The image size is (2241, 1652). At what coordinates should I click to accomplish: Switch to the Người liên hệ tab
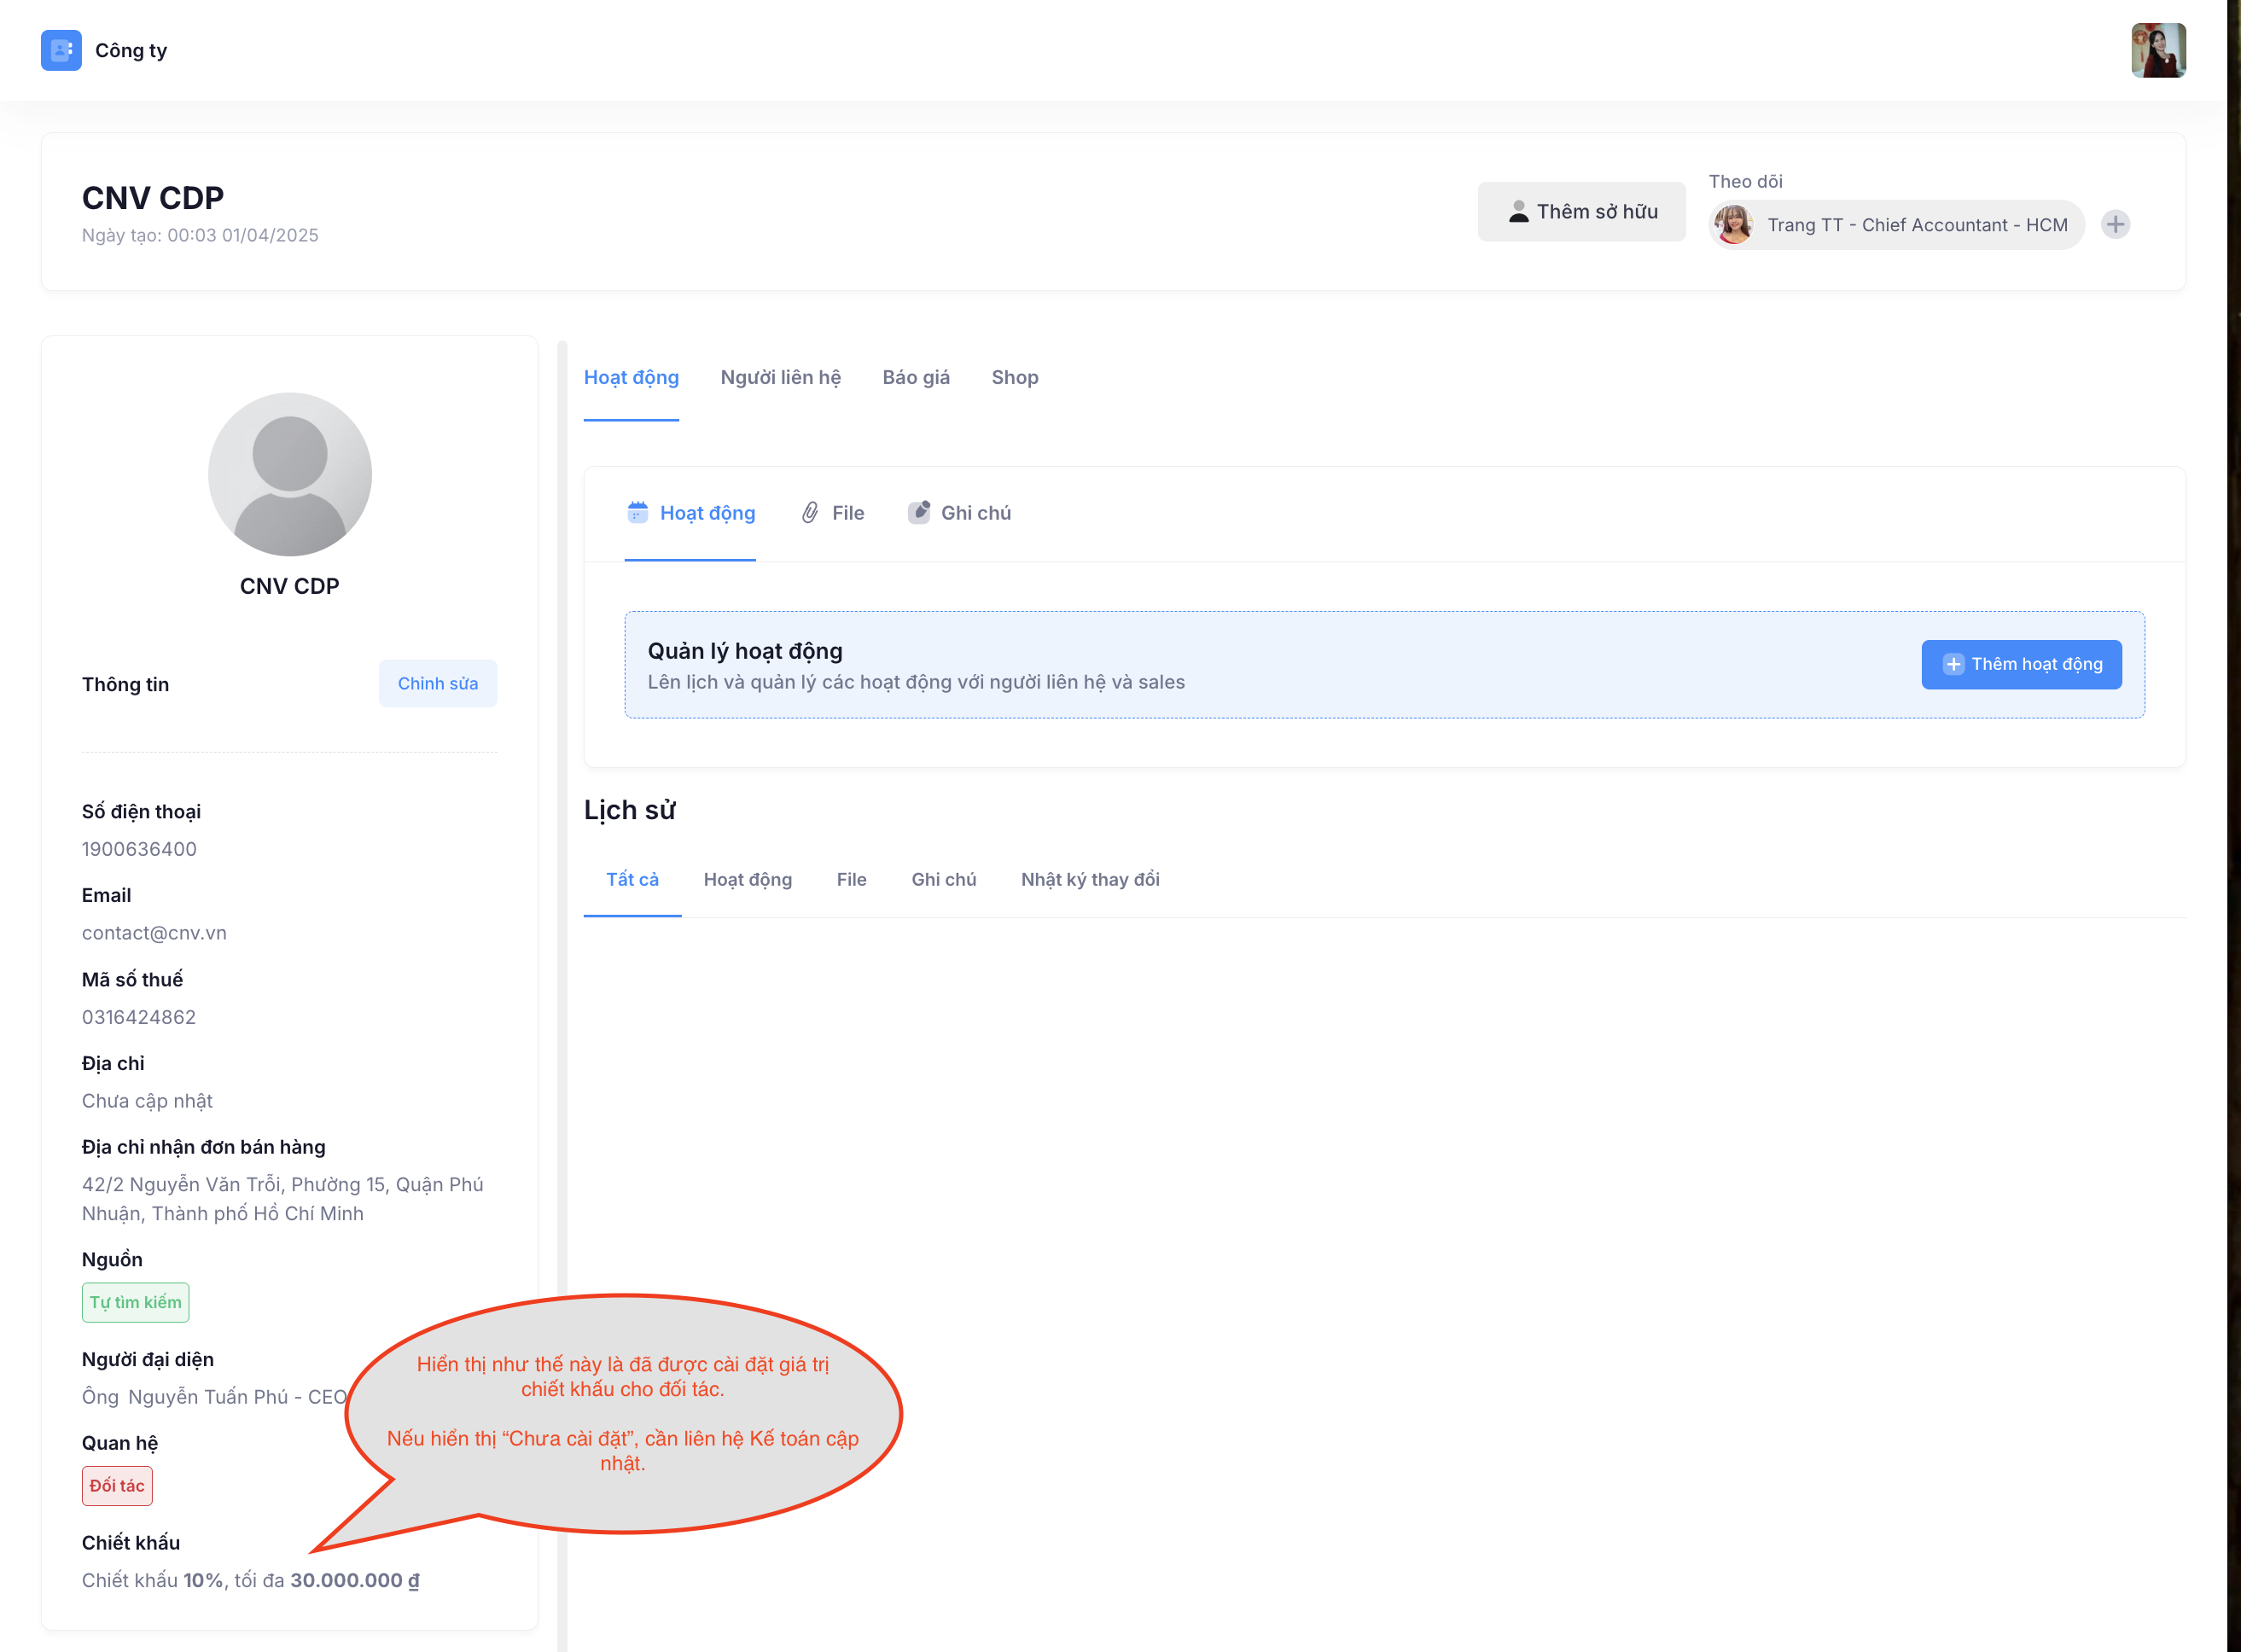point(780,377)
